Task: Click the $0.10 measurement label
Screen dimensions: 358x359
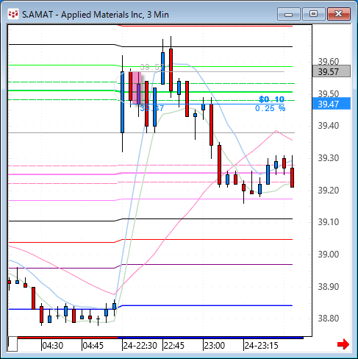Action: click(271, 99)
